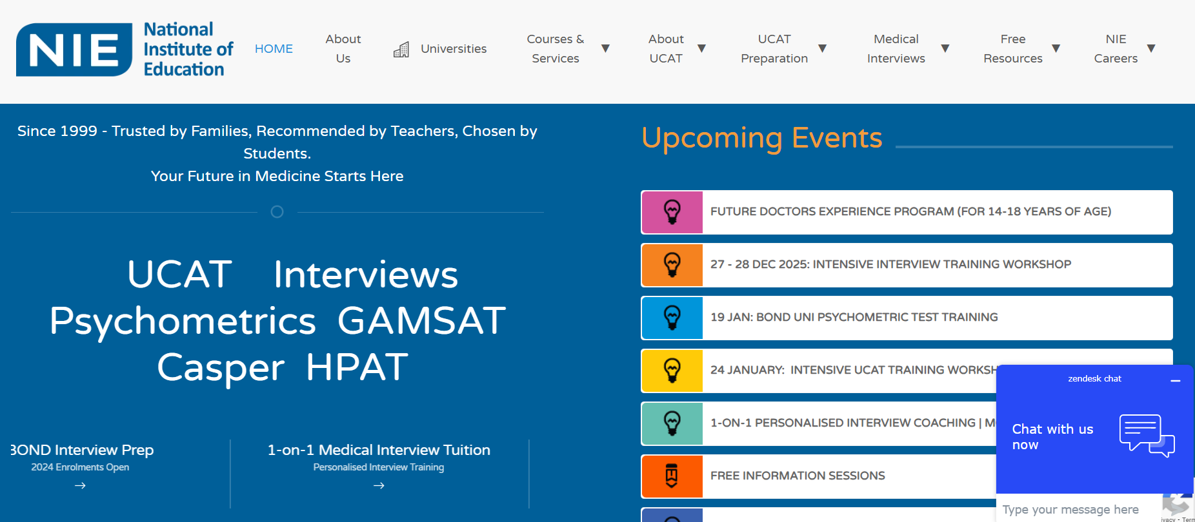Open the Courses & Services menu
Viewport: 1195px width, 522px height.
pyautogui.click(x=556, y=49)
